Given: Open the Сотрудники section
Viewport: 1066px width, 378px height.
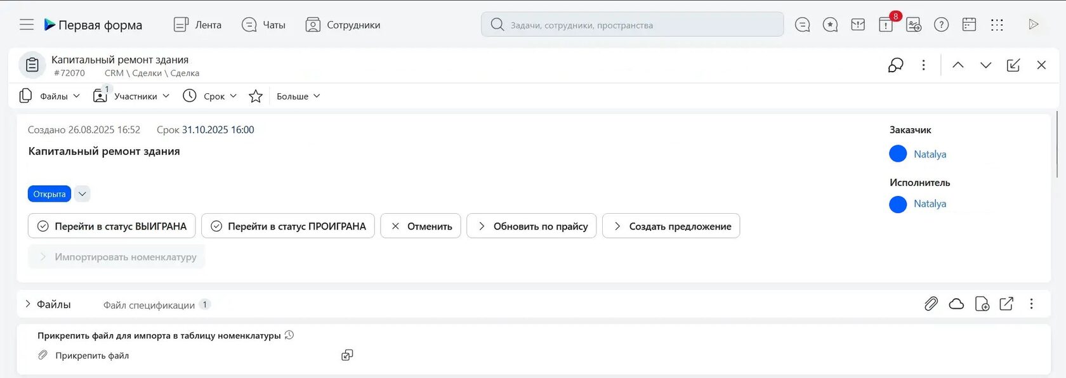Looking at the screenshot, I should click(343, 25).
